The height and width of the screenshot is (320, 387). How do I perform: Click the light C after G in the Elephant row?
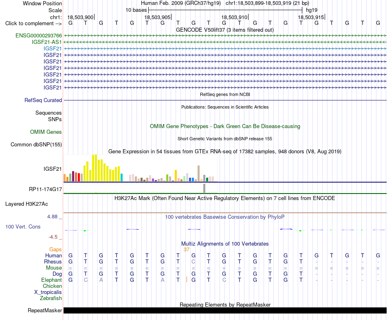[x=86, y=280]
